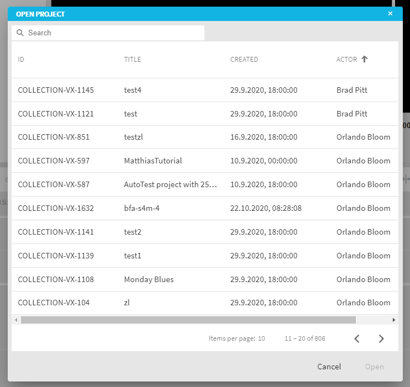Open items per page dropdown
This screenshot has height=387, width=410.
point(261,338)
